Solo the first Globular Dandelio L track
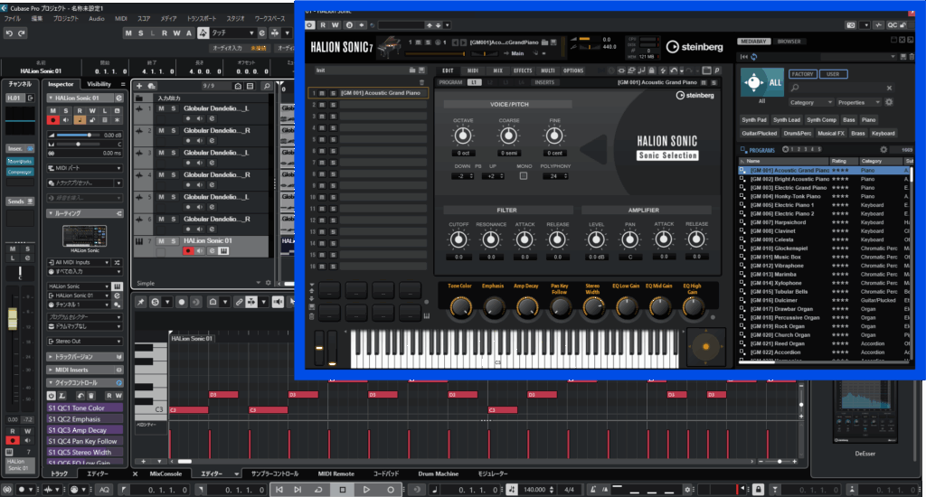 coord(173,108)
